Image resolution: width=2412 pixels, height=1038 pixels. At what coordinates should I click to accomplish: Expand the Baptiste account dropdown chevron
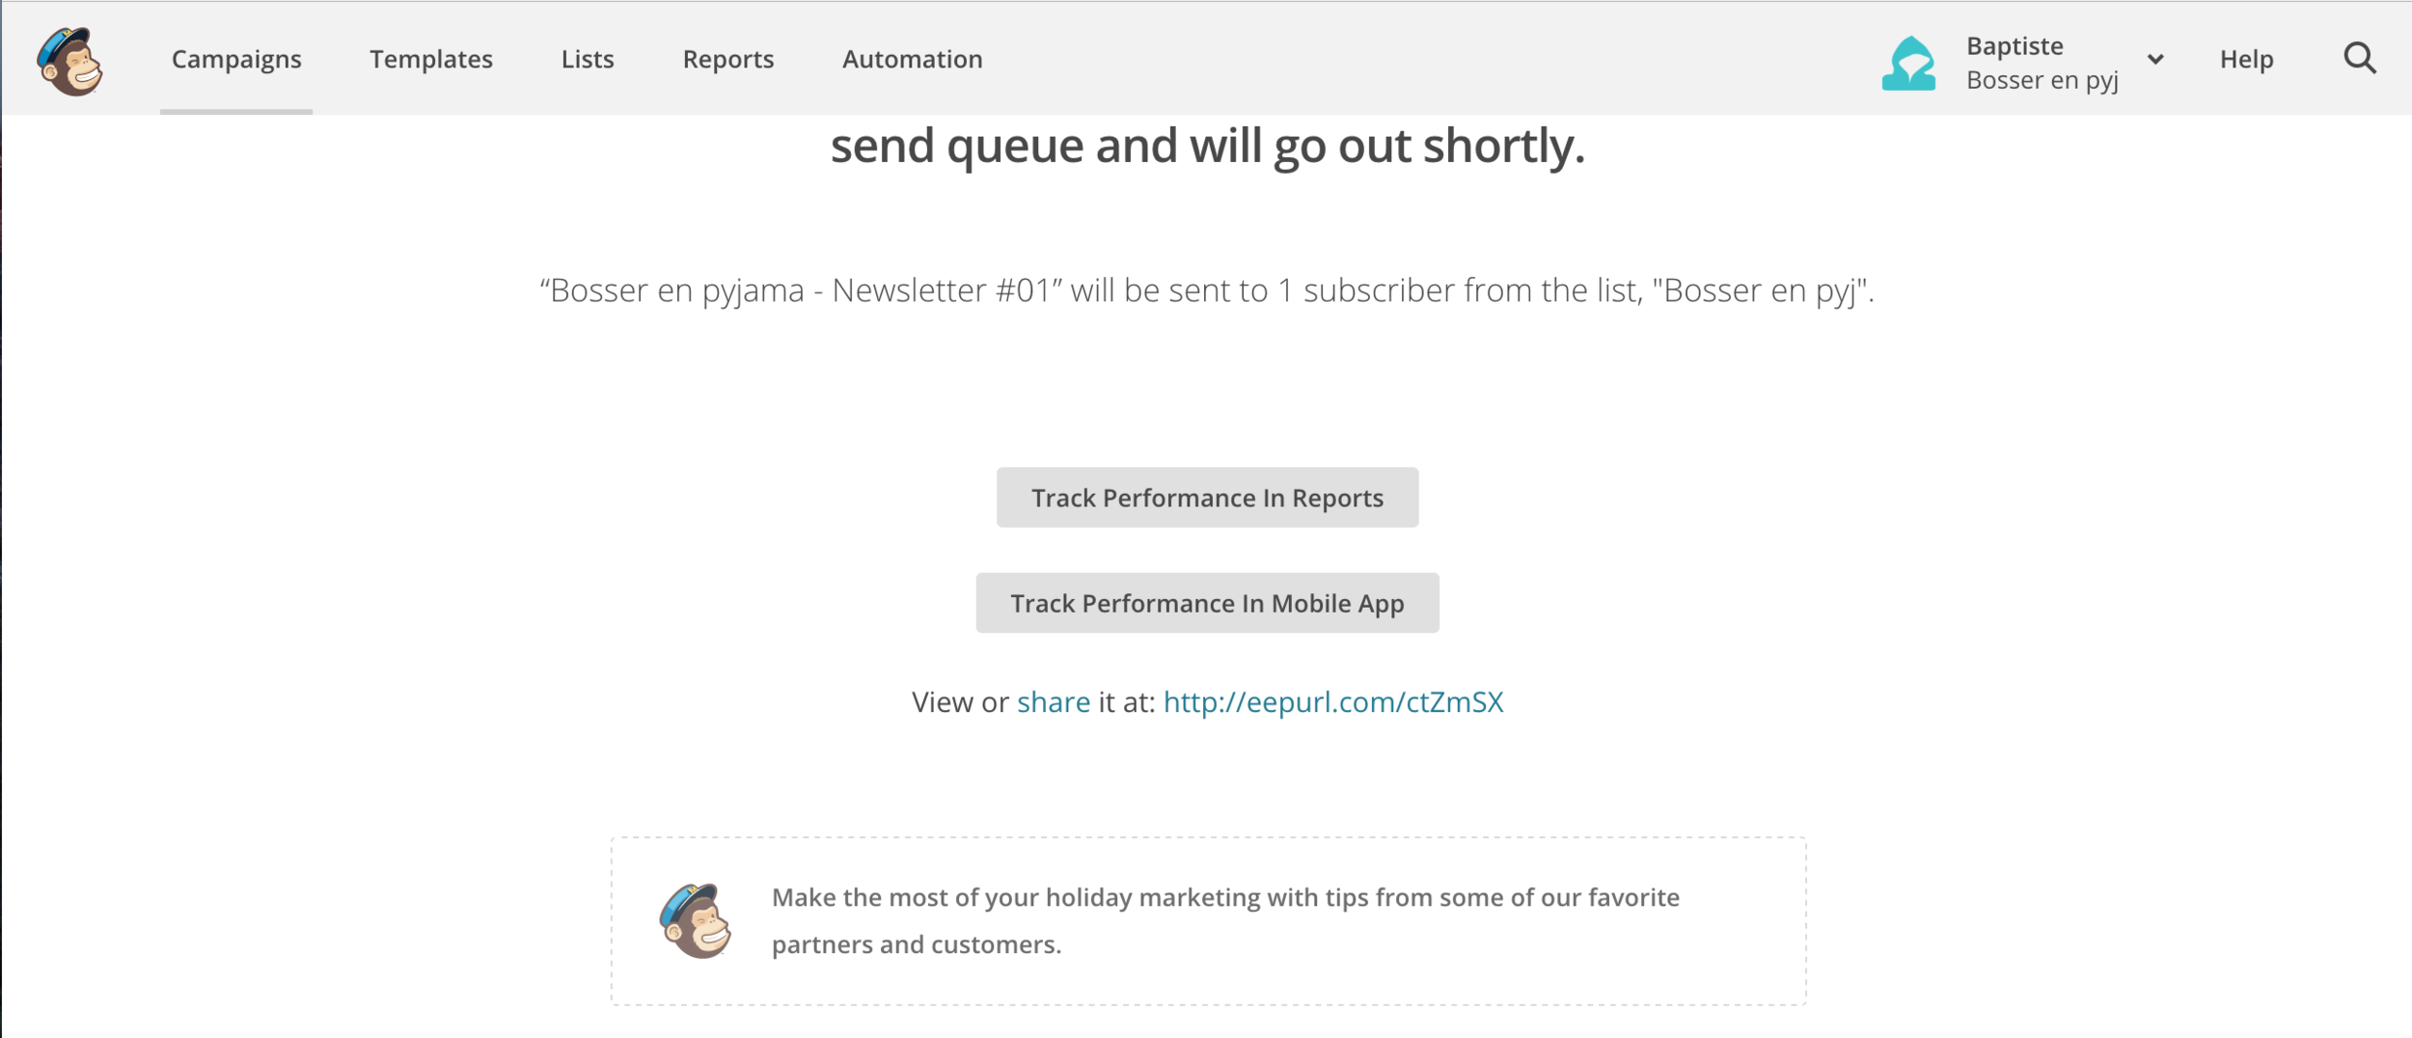point(2155,60)
